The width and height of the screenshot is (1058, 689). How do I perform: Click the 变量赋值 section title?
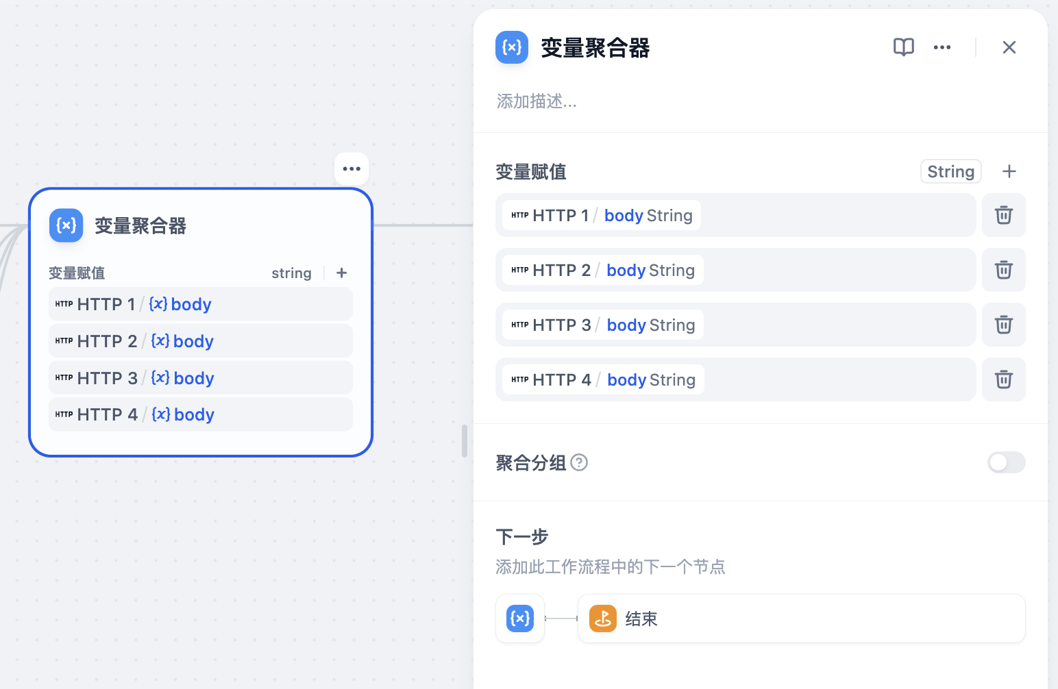point(531,171)
